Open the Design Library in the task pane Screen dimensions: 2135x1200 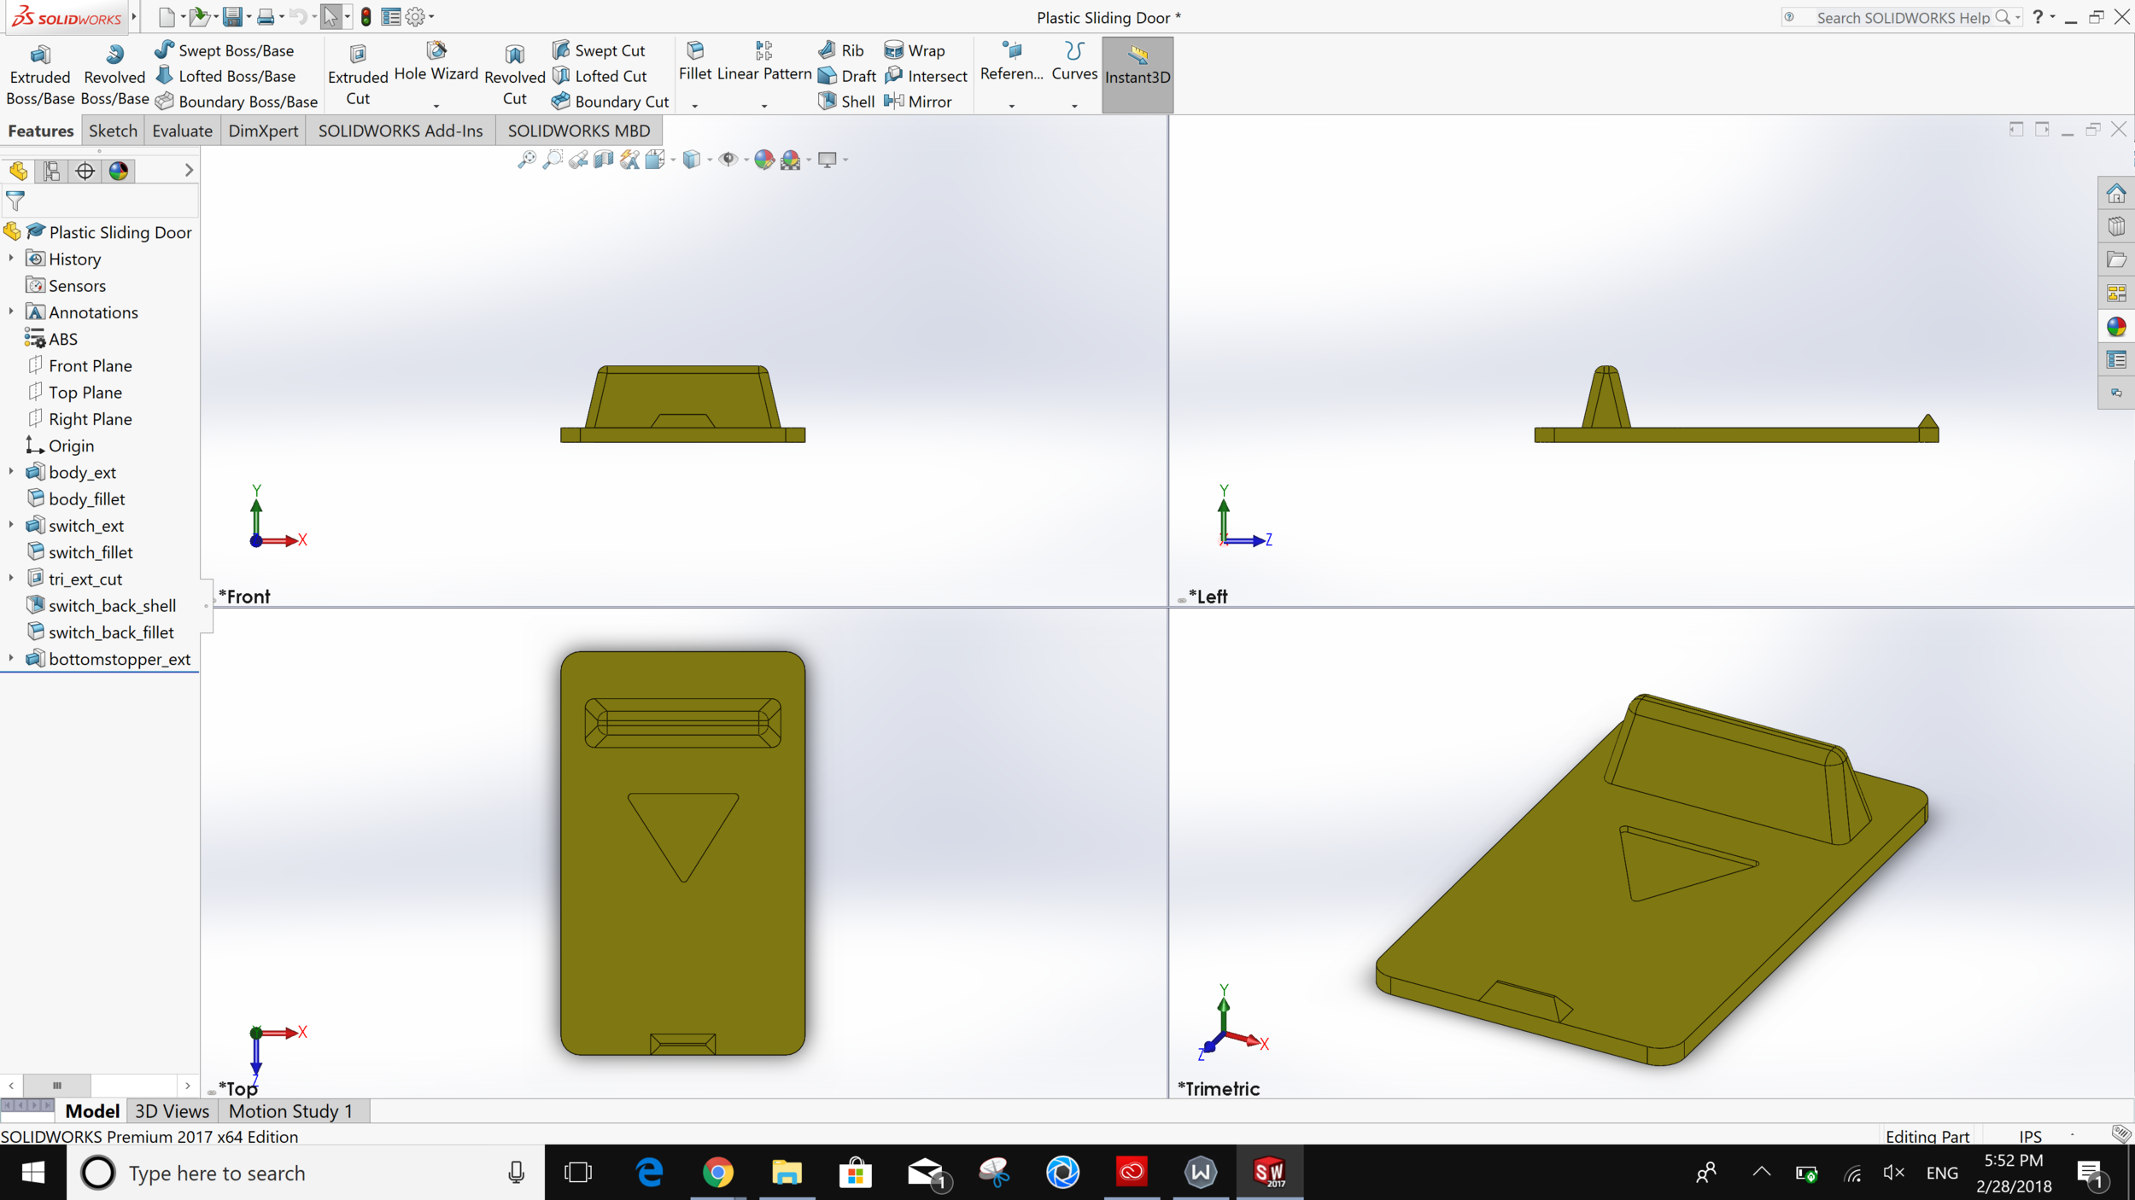coord(2115,226)
